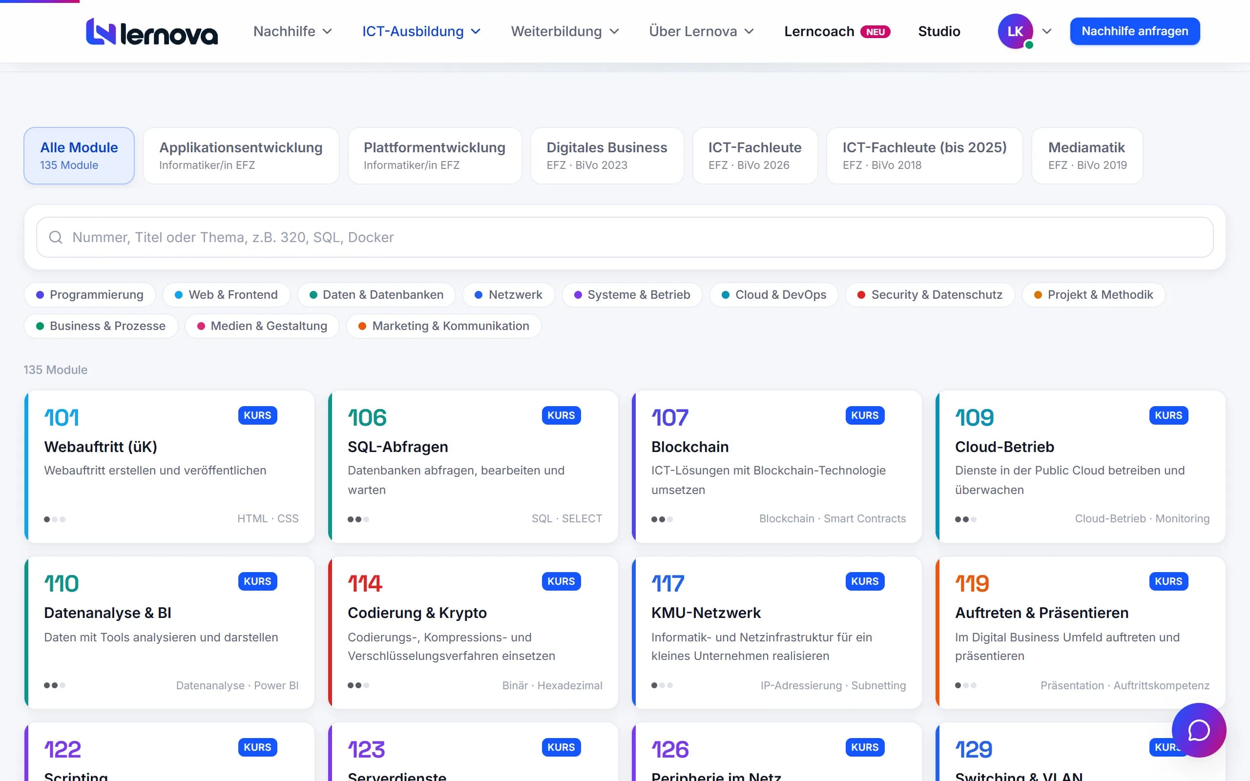Image resolution: width=1250 pixels, height=781 pixels.
Task: Click difficulty dots on SQL-Abfragen card
Action: 358,519
